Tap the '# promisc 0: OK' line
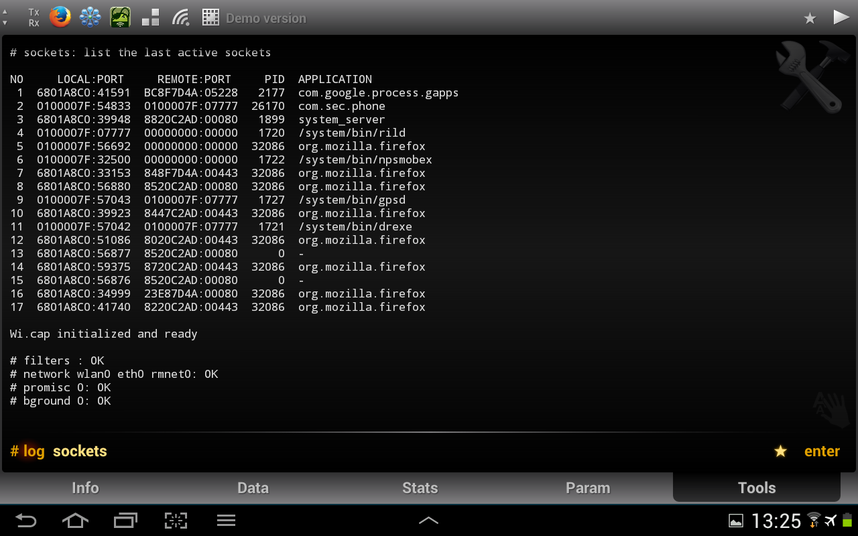Screen dimensions: 858x536 60,387
